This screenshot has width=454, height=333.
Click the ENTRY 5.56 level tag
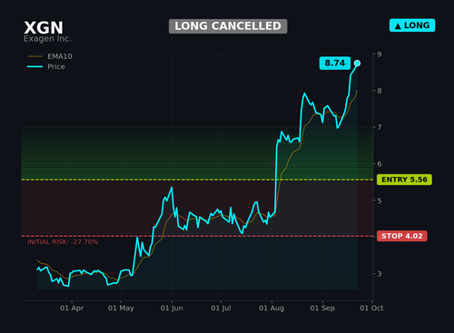click(404, 180)
